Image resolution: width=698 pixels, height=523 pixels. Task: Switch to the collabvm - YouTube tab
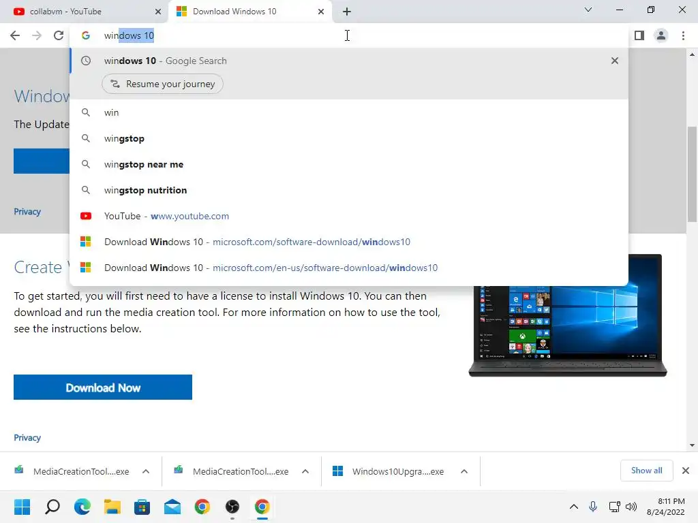point(84,12)
